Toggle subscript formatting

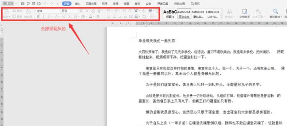(x=69, y=16)
